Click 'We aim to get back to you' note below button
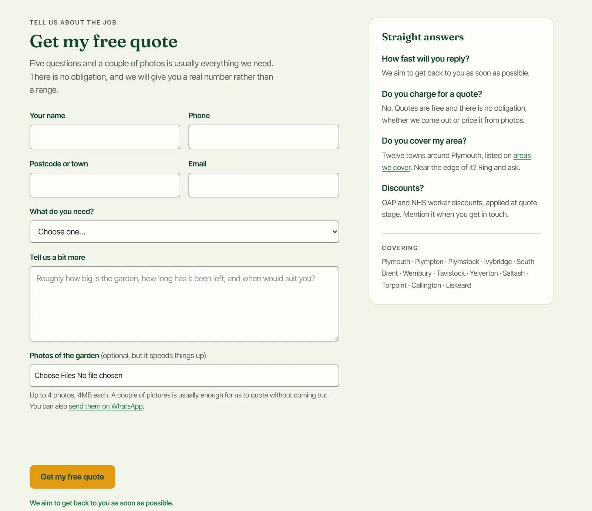Viewport: 592px width, 511px height. pos(101,503)
